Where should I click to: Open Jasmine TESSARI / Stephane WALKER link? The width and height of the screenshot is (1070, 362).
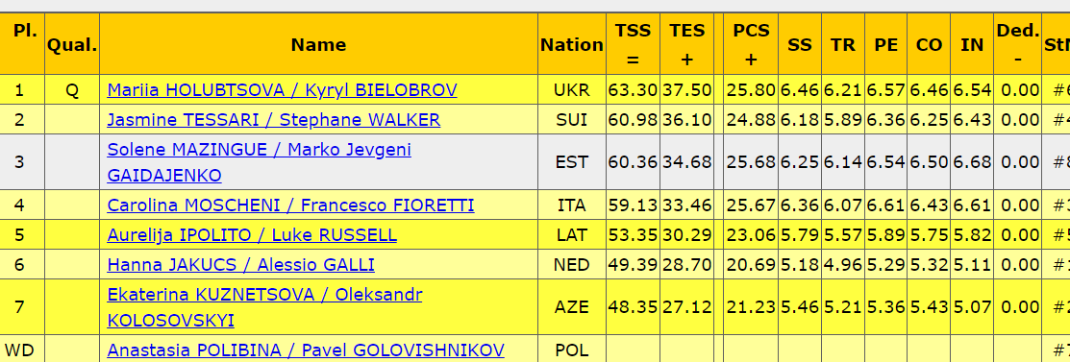(274, 120)
